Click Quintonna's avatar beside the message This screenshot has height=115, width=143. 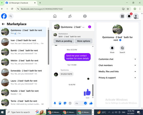click(56, 74)
